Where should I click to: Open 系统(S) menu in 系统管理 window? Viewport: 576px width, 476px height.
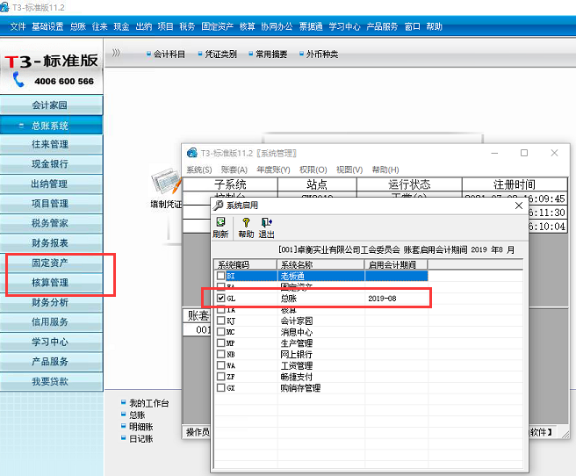pyautogui.click(x=199, y=169)
